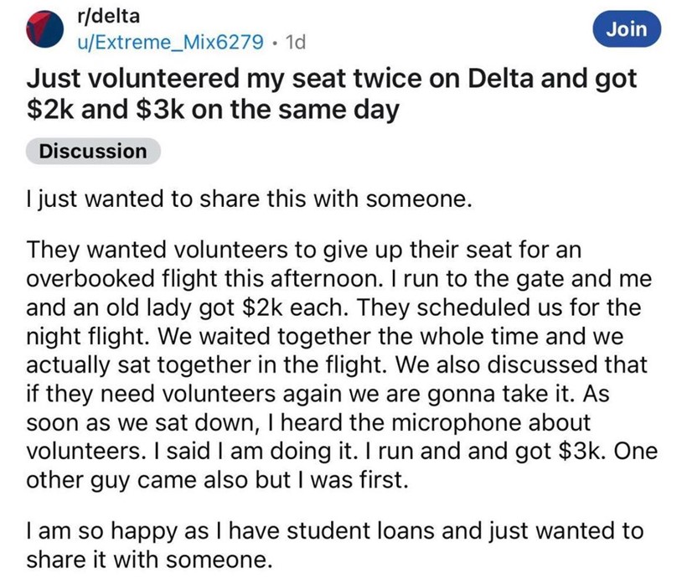View the u/Extreme_Mix6279 user profile
The height and width of the screenshot is (579, 687).
tap(170, 42)
